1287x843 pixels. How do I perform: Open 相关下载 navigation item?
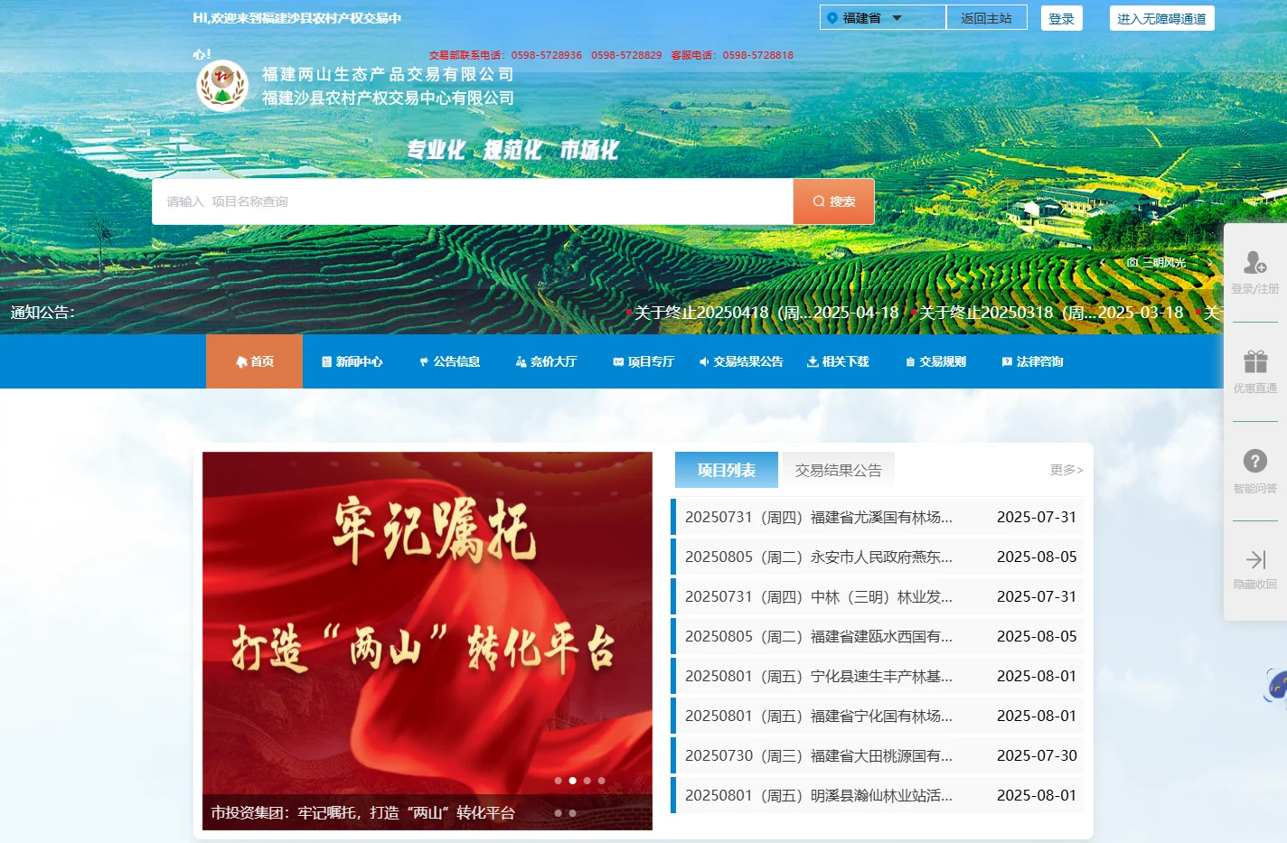(838, 361)
